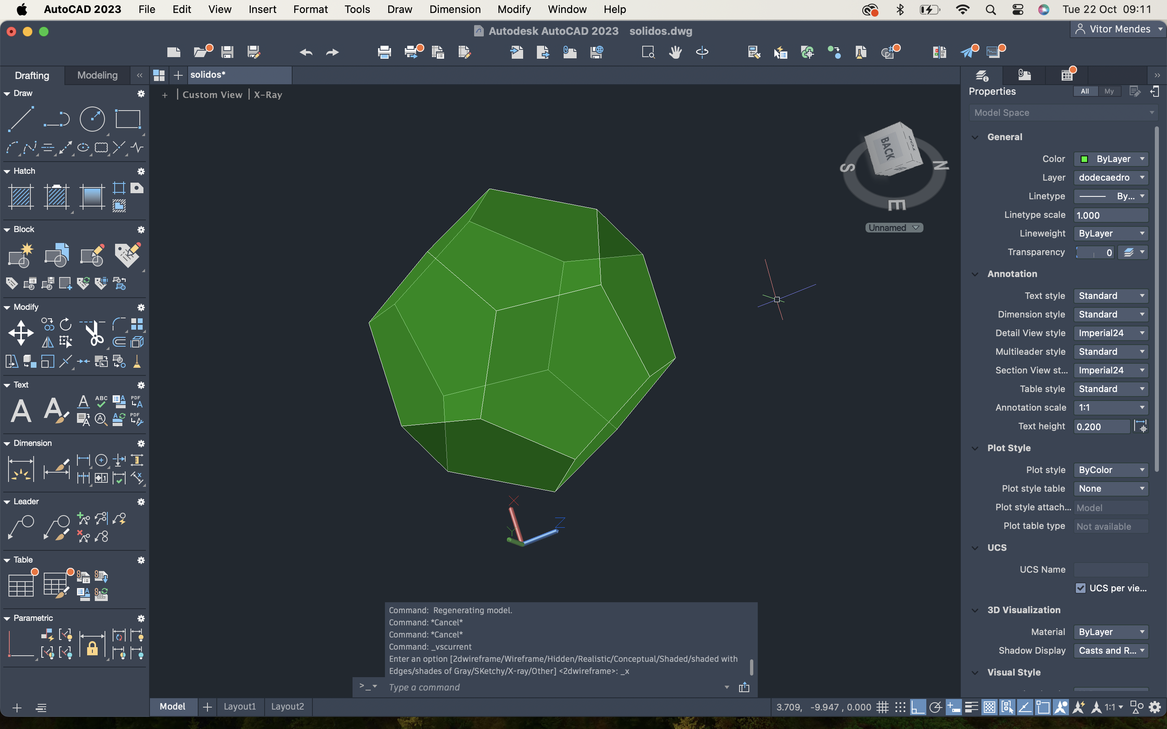This screenshot has width=1167, height=729.
Task: Click the Model tab button
Action: tap(173, 706)
